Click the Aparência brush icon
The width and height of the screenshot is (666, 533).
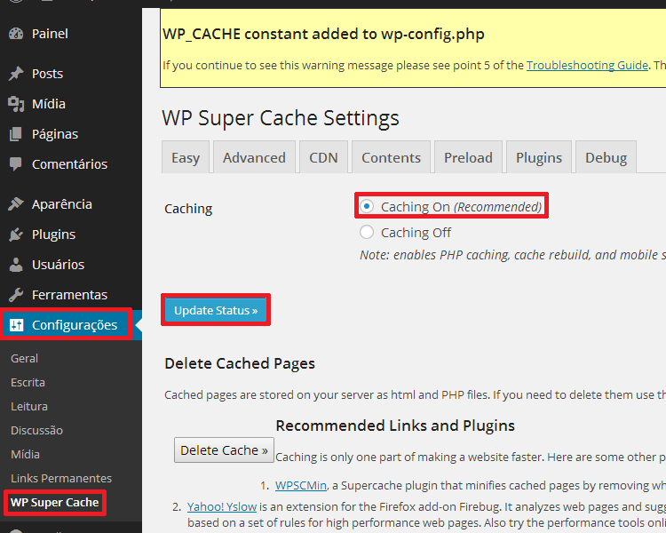coord(16,204)
